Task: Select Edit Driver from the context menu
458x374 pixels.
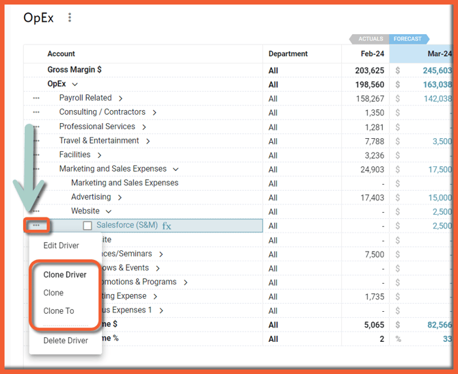Action: (61, 245)
